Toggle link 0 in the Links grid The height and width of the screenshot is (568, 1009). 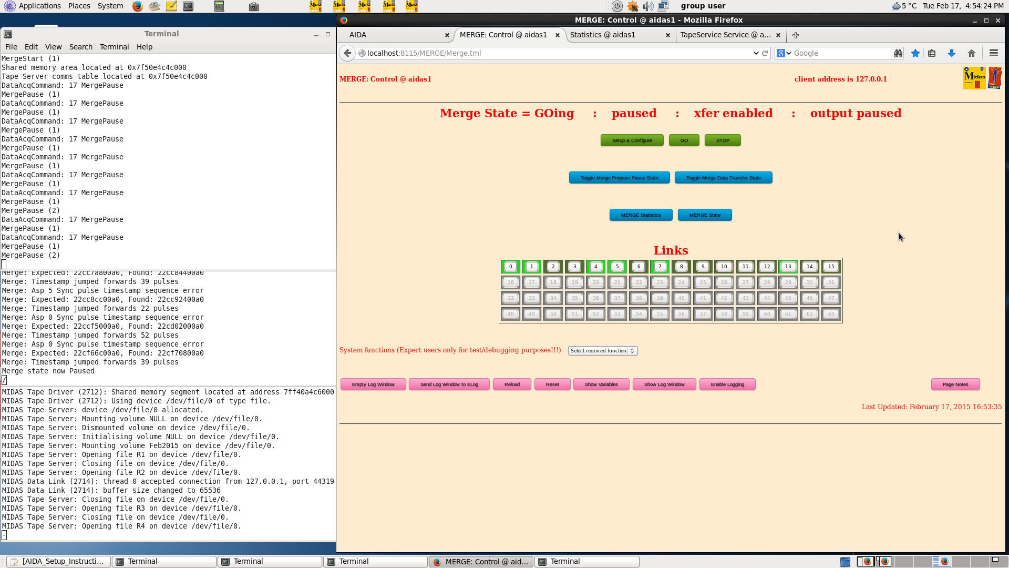tap(510, 267)
